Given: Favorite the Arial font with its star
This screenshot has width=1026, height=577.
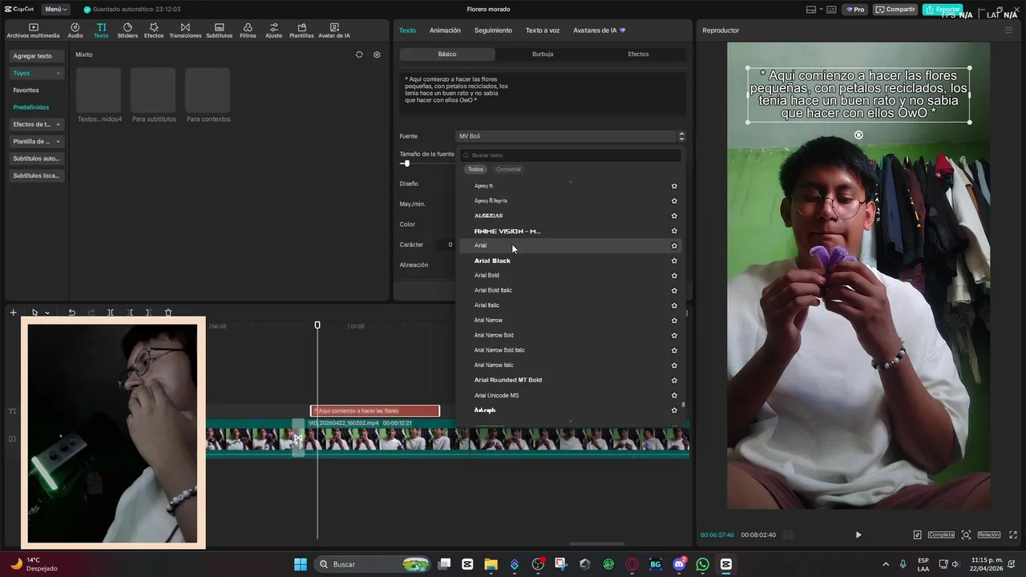Looking at the screenshot, I should click(x=674, y=245).
